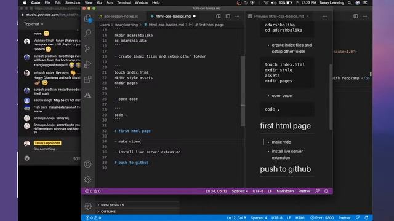Open the Terminal menu

point(124,2)
